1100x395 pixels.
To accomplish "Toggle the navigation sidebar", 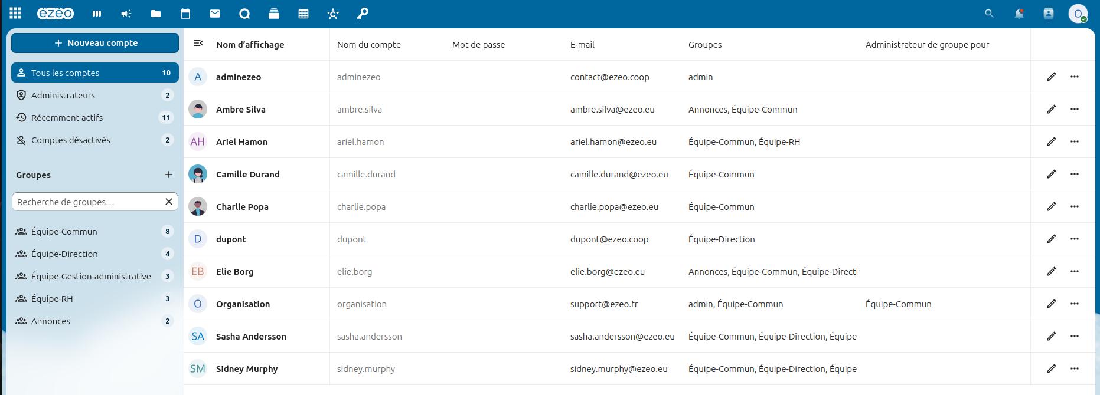I will click(x=198, y=44).
